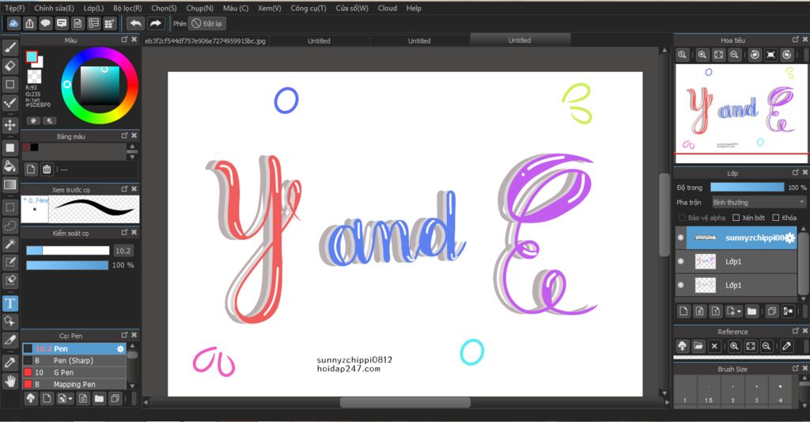Screen dimensions: 810x422
Task: Open the Pha trộn blend mode dropdown
Action: tap(759, 202)
